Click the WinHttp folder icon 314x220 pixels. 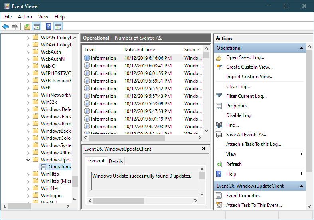[36, 174]
